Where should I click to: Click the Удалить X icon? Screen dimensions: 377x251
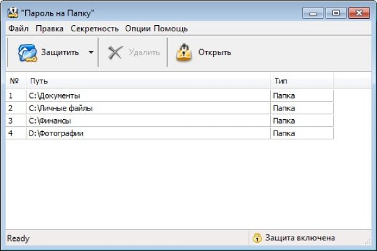pos(115,53)
